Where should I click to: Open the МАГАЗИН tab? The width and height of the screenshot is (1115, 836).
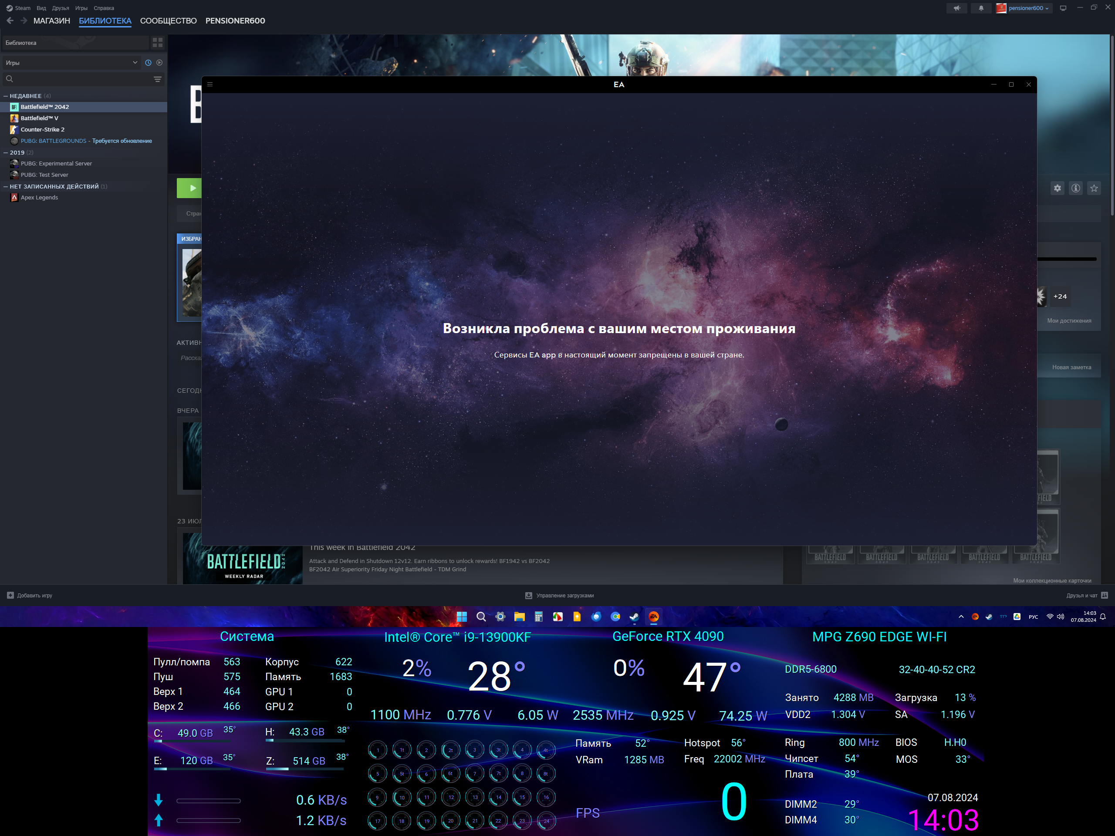click(x=51, y=20)
